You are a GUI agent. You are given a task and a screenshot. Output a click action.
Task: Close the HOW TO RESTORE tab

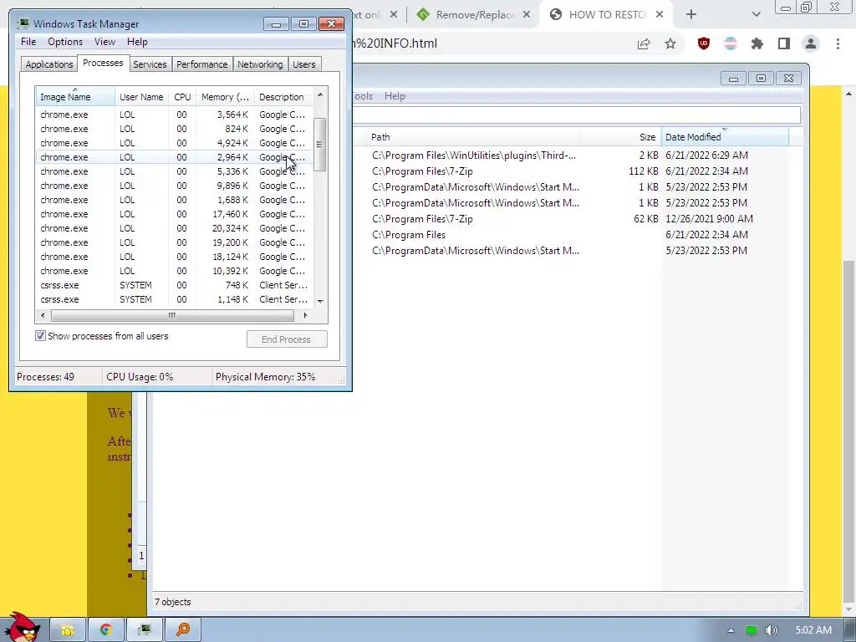coord(660,15)
